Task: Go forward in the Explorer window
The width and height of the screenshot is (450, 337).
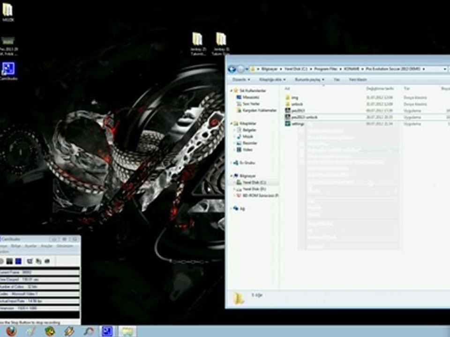Action: pos(241,69)
